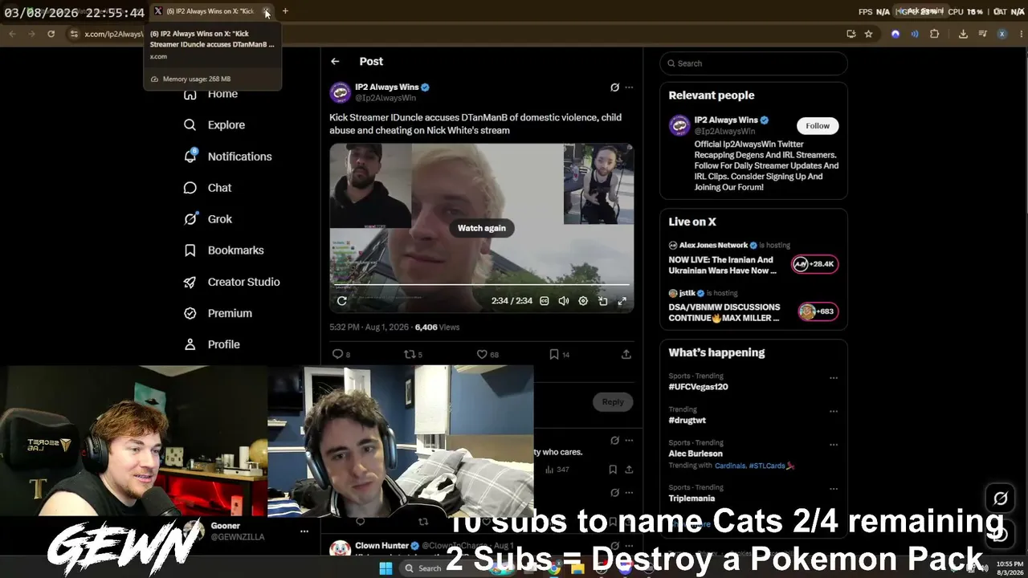Image resolution: width=1028 pixels, height=578 pixels.
Task: Click the Grok icon on the main post
Action: pyautogui.click(x=614, y=88)
